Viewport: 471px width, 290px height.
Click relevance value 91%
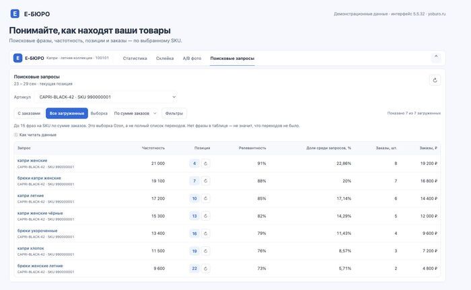point(262,164)
